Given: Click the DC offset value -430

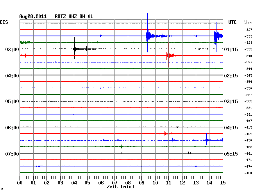Looking at the screenshot, I should pyautogui.click(x=248, y=140).
